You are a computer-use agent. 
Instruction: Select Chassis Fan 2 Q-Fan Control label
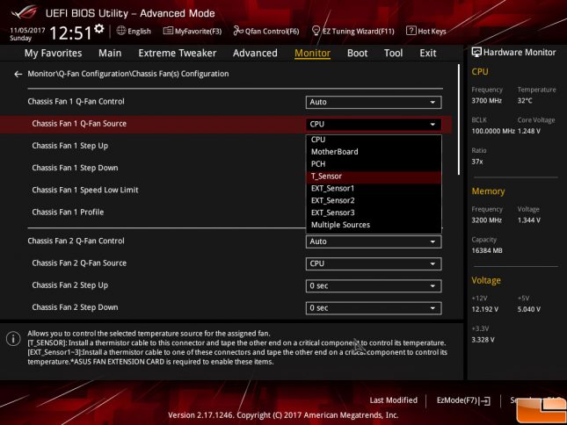76,241
